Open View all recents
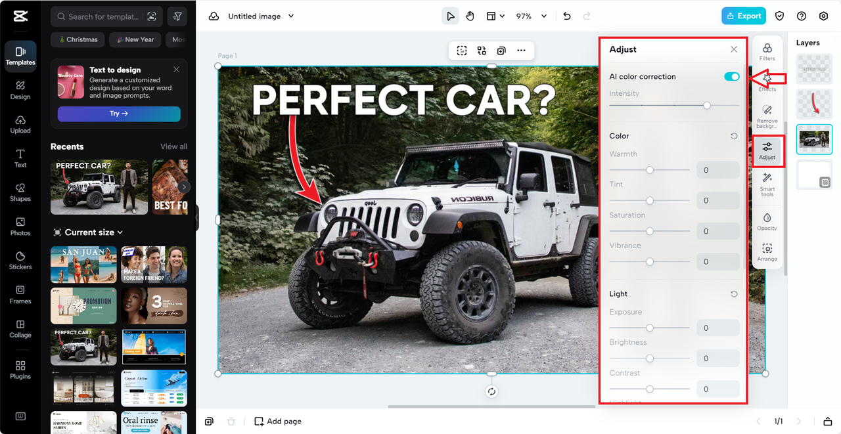Viewport: 841px width, 434px height. tap(173, 146)
